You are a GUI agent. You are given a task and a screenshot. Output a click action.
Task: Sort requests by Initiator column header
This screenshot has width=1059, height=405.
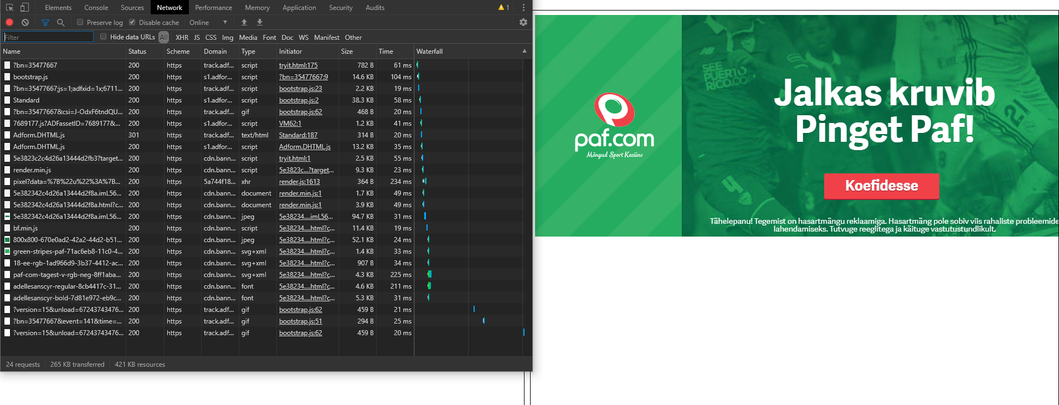pyautogui.click(x=307, y=51)
